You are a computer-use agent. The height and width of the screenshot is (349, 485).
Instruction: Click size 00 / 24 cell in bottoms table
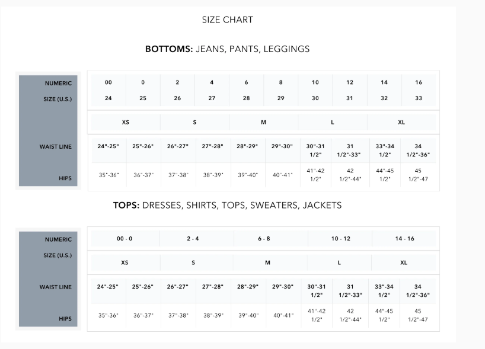coord(109,90)
